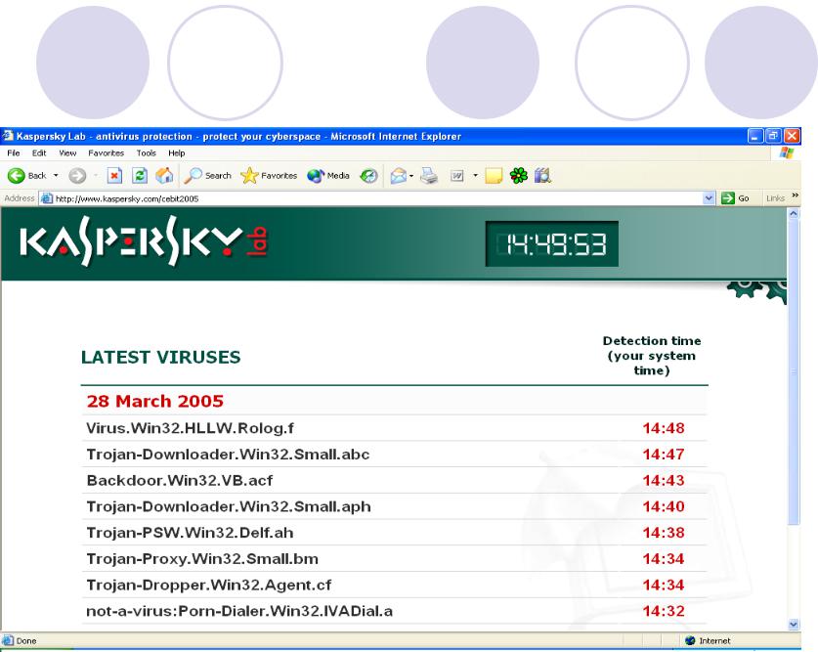818x652 pixels.
Task: Expand the Mail dropdown arrow
Action: [411, 176]
